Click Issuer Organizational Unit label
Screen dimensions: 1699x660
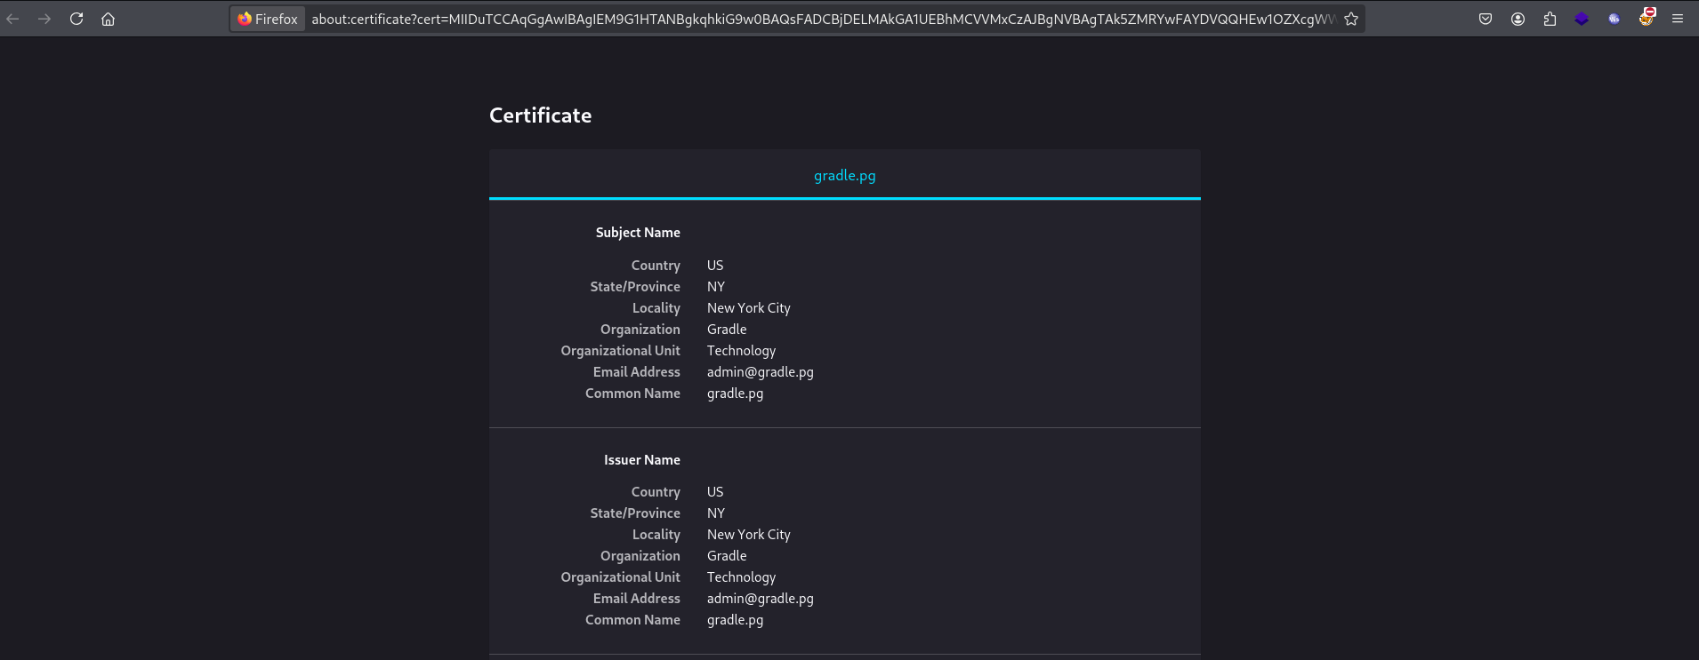(x=620, y=577)
